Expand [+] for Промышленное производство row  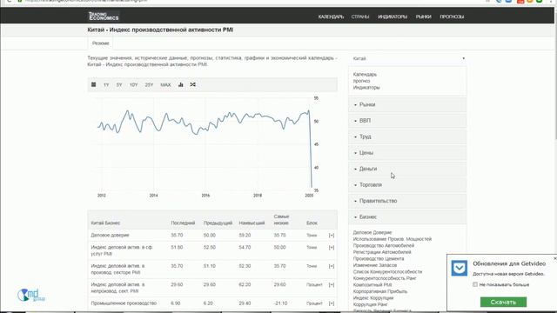(332, 303)
